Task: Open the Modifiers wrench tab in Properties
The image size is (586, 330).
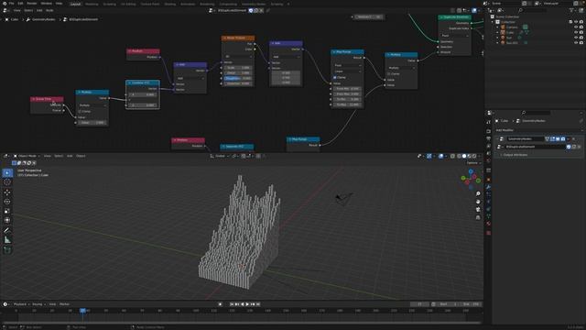Action: (488, 187)
